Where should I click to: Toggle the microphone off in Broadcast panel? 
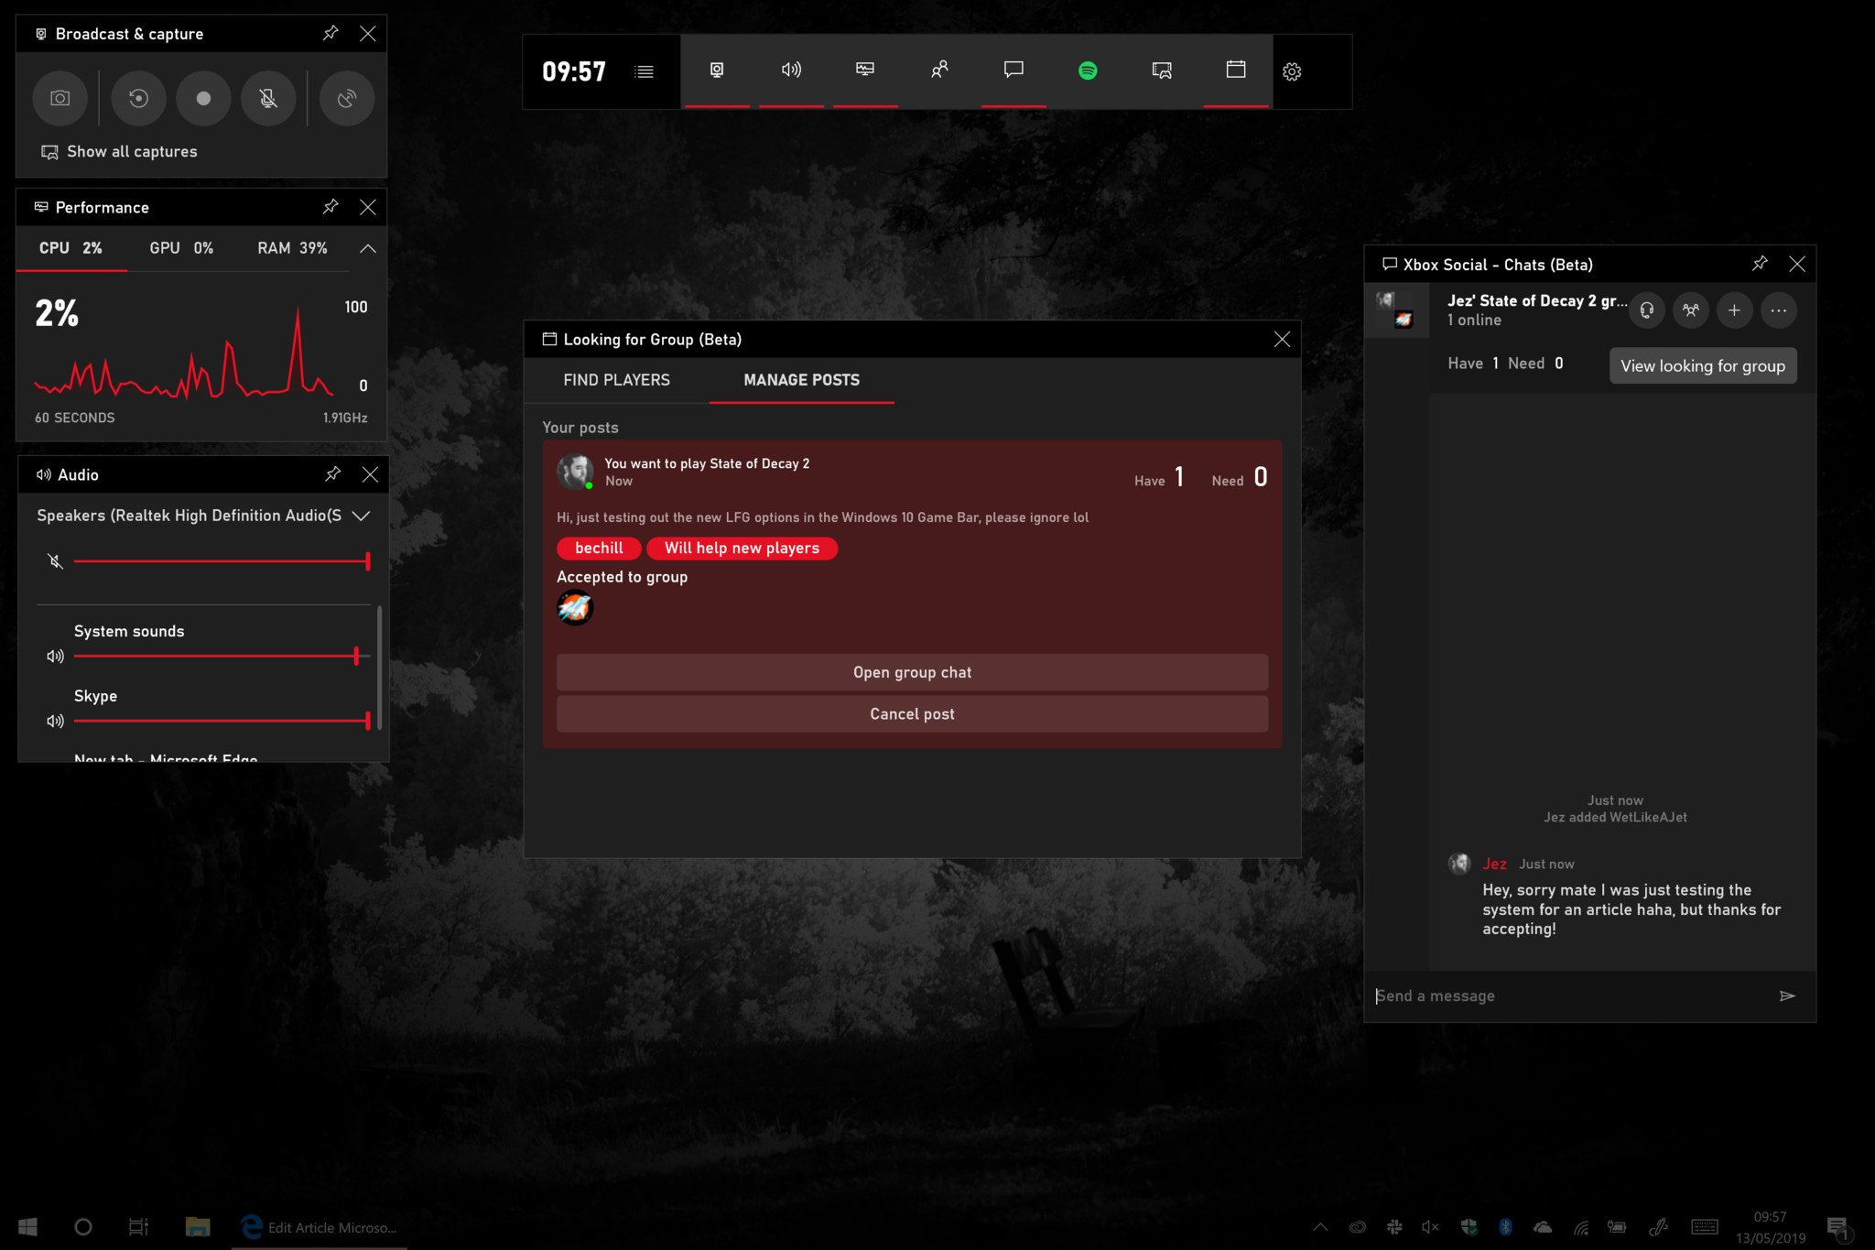[269, 98]
